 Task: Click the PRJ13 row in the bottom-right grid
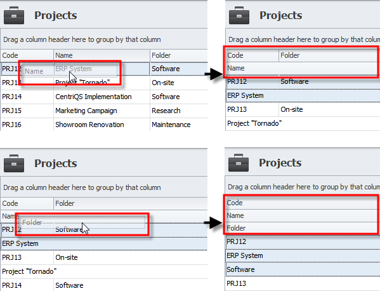[303, 283]
